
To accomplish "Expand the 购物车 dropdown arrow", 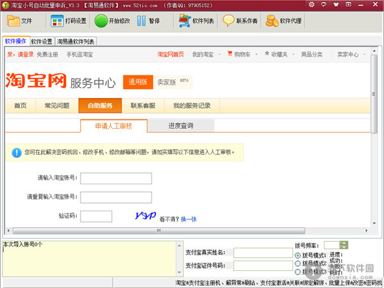I will click(256, 54).
